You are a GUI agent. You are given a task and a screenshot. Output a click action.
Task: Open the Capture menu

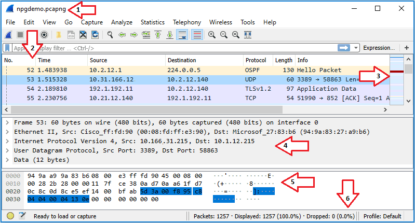(x=92, y=22)
